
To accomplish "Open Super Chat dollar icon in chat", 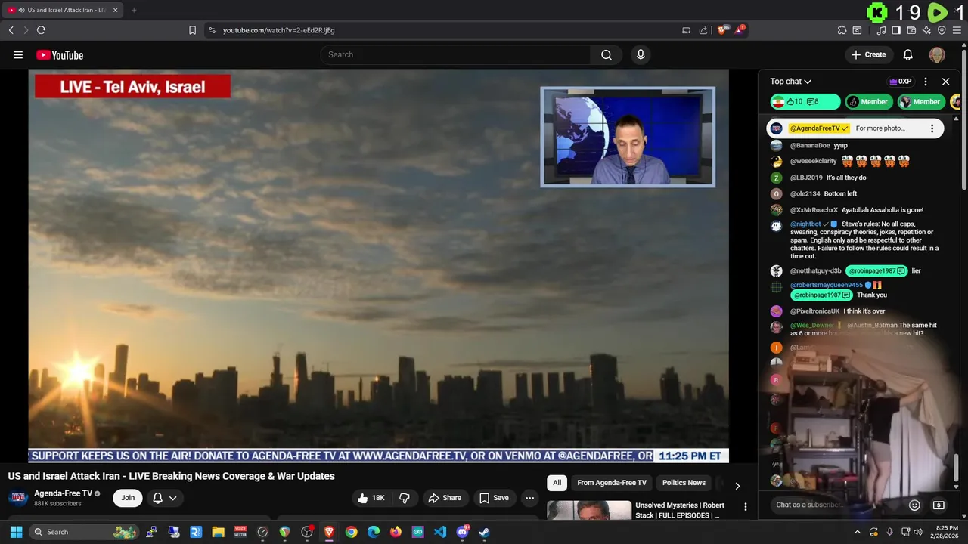I will (939, 505).
